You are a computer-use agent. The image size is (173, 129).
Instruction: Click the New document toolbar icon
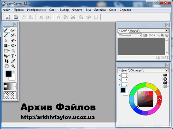(8, 17)
